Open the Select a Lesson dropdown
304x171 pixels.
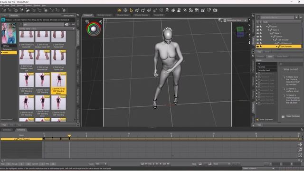coord(258,169)
